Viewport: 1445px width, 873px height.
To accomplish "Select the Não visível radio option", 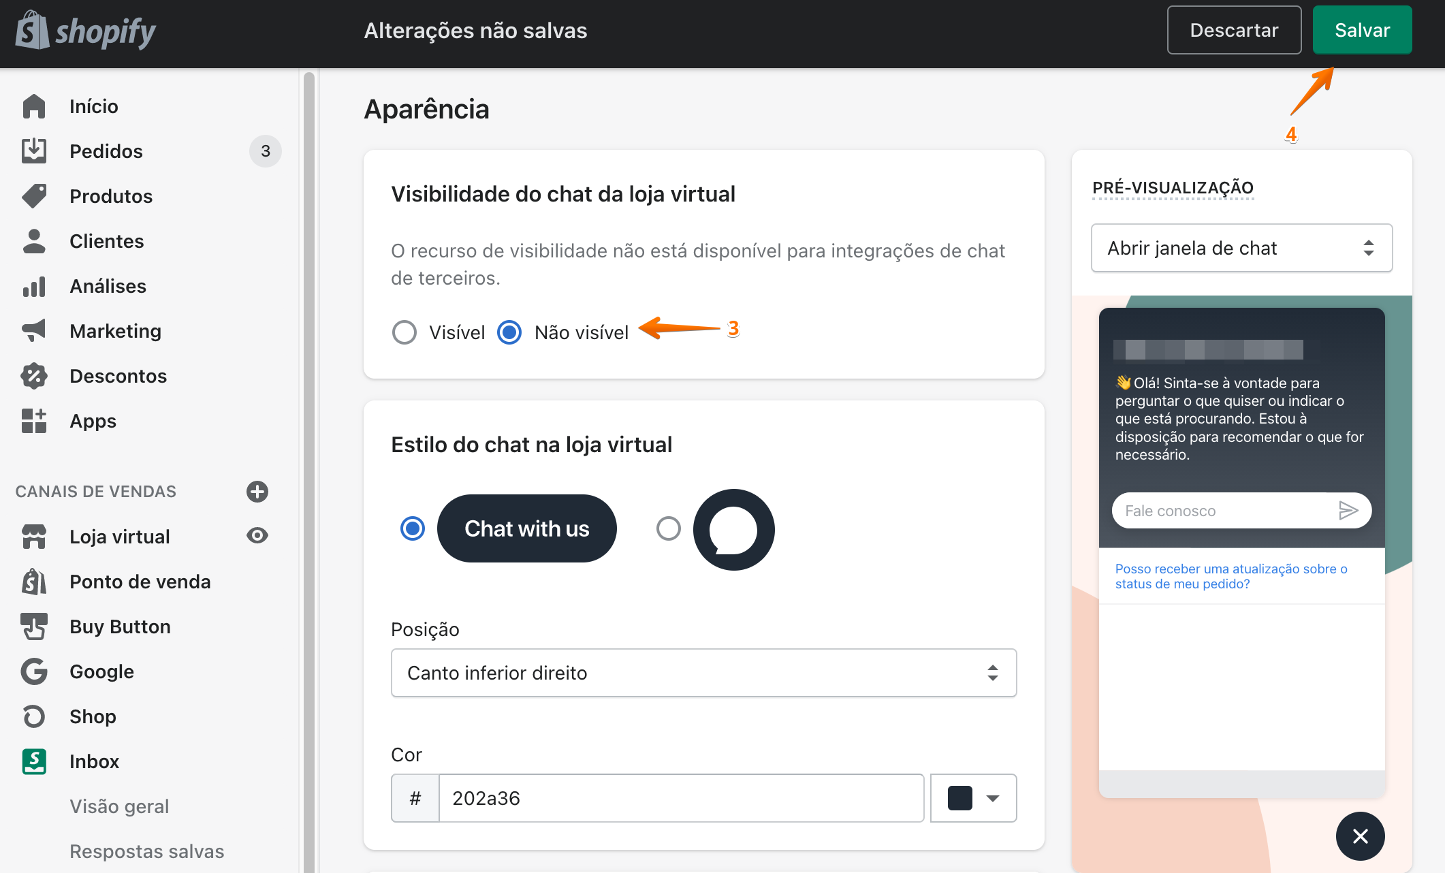I will [509, 332].
